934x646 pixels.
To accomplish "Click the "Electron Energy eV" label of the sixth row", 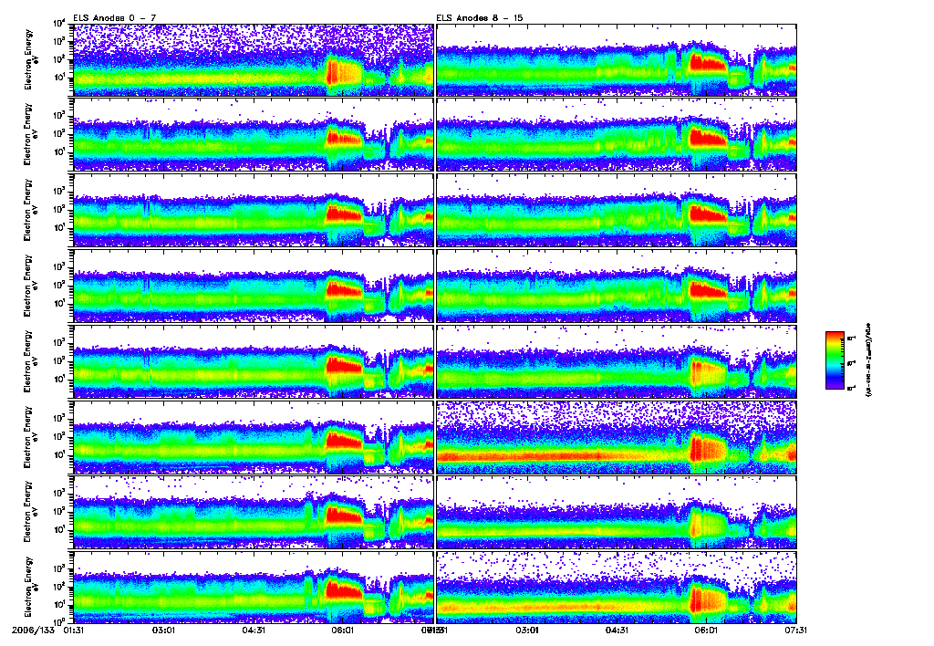I will (x=31, y=437).
